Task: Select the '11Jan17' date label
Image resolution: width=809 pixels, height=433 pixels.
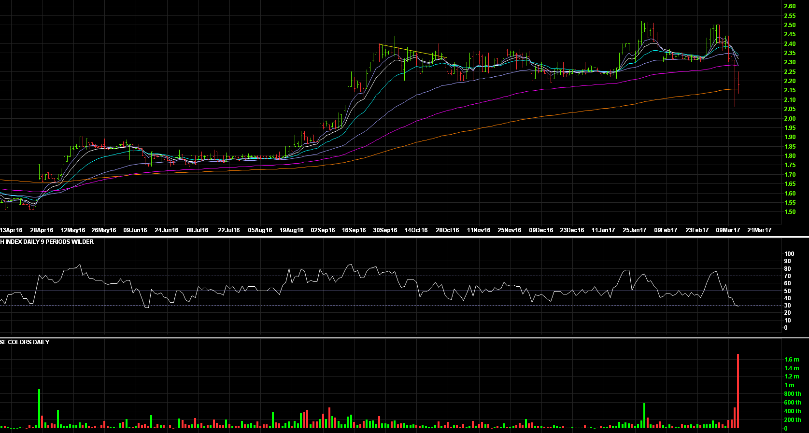Action: coord(603,230)
